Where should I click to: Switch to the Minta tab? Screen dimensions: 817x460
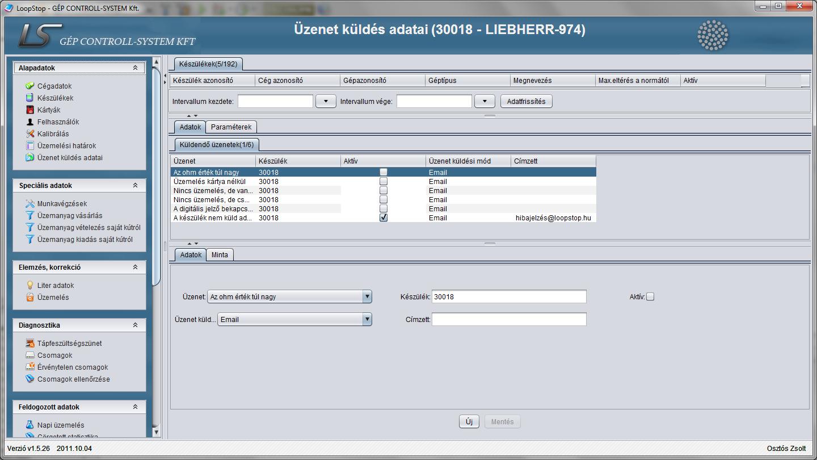coord(220,254)
